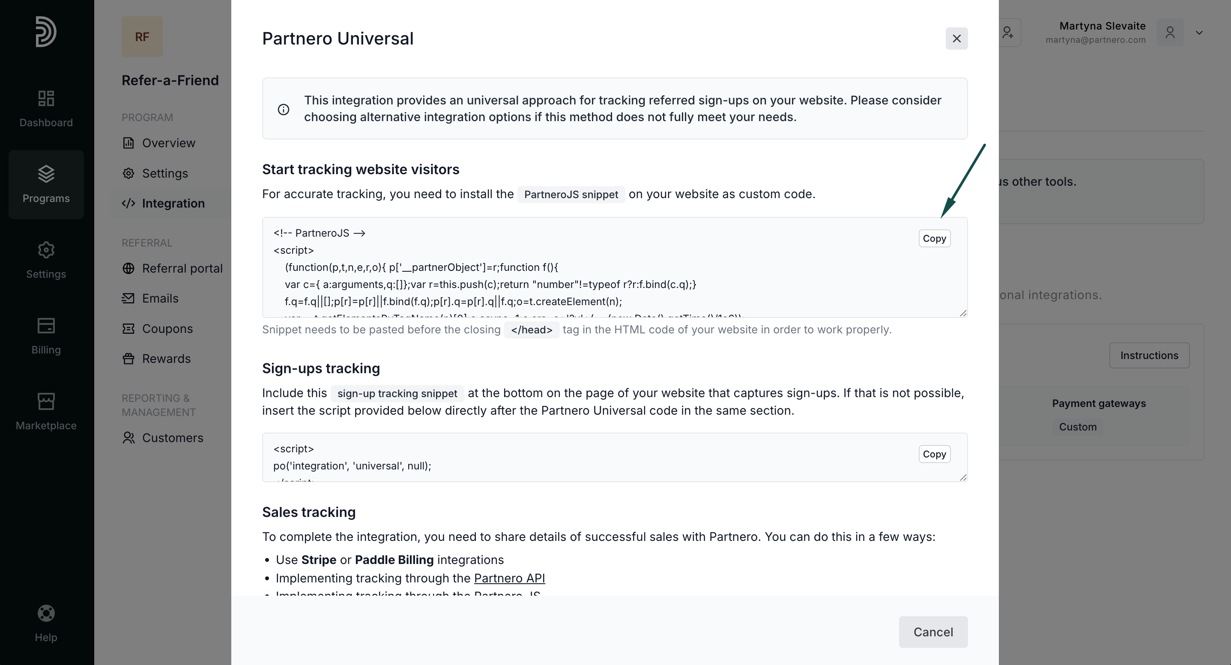This screenshot has height=665, width=1231.
Task: Open the Customers menu item
Action: [x=173, y=438]
